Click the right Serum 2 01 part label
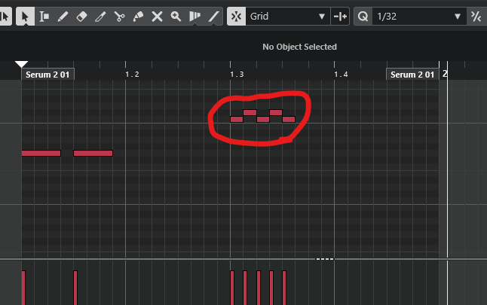The width and height of the screenshot is (487, 305). [x=412, y=75]
